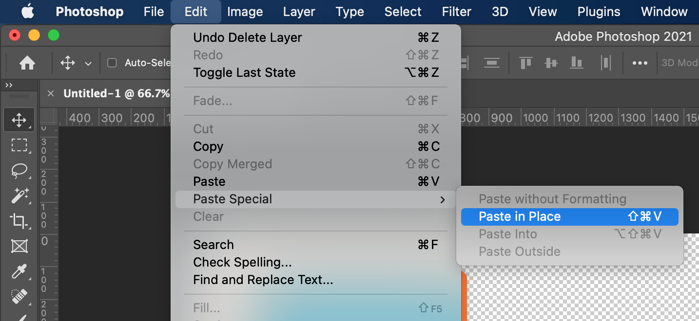Select the Crop tool
Viewport: 699px width, 321px height.
[19, 221]
